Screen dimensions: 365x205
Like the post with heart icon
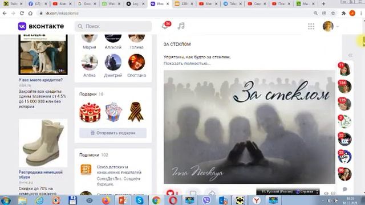170,192
